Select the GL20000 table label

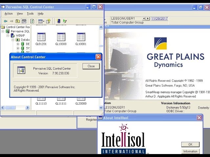pos(81,103)
